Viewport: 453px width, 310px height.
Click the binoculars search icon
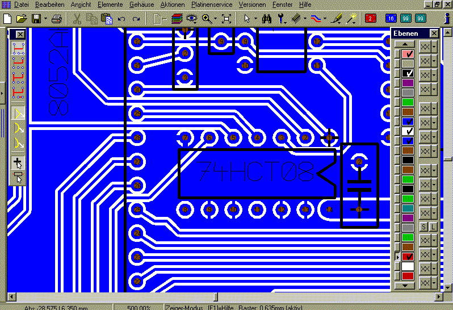[266, 19]
